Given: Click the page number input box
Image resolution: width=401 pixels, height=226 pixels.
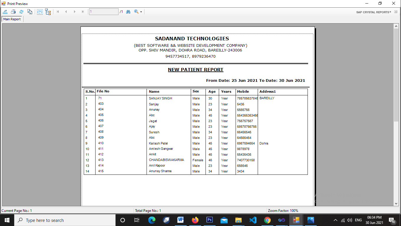Looking at the screenshot, I should (103, 12).
